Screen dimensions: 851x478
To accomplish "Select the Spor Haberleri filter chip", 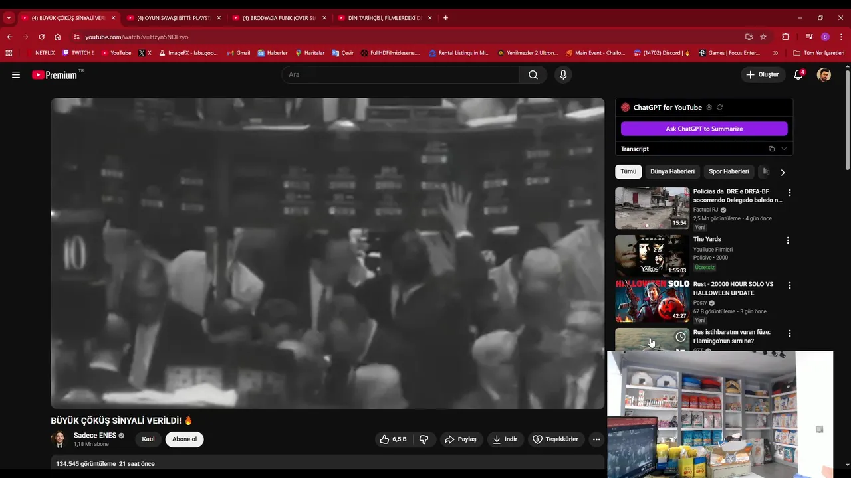I will tap(729, 171).
